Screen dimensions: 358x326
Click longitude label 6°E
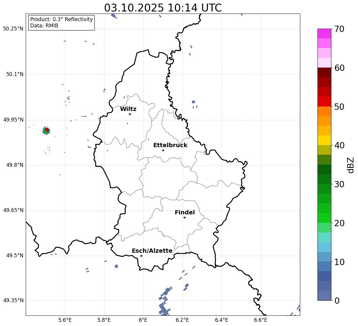pyautogui.click(x=143, y=320)
